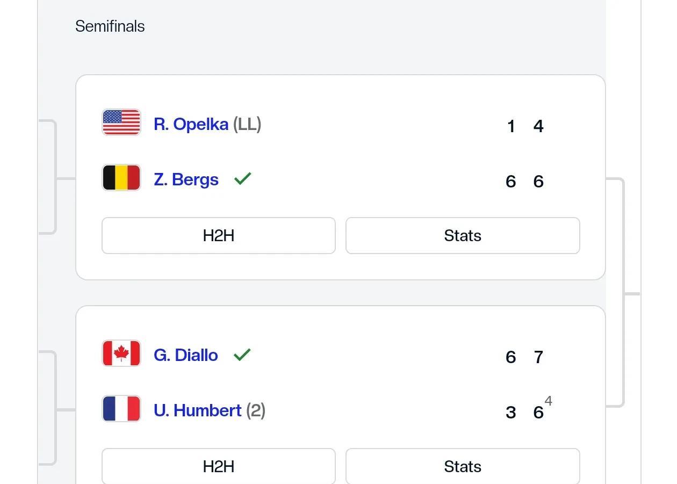Click the Semifinals round heading
Image resolution: width=677 pixels, height=484 pixels.
tap(110, 26)
